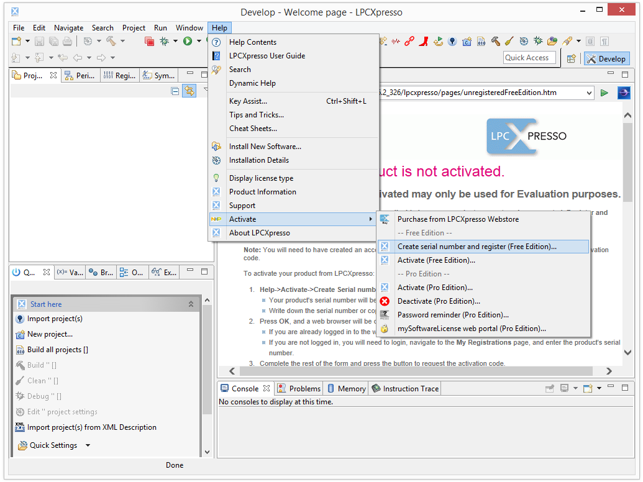Click the green bug Debug icon left of Run
Viewport: 643px width, 482px height.
click(x=165, y=41)
